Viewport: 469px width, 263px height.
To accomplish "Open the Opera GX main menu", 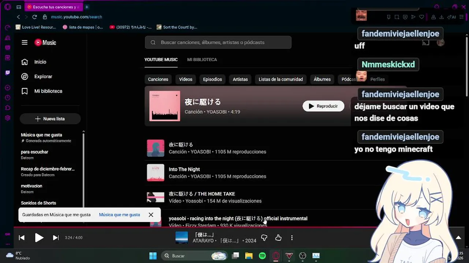I will (x=7, y=7).
